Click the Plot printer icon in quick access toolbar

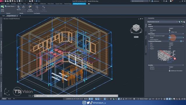coord(19,1)
